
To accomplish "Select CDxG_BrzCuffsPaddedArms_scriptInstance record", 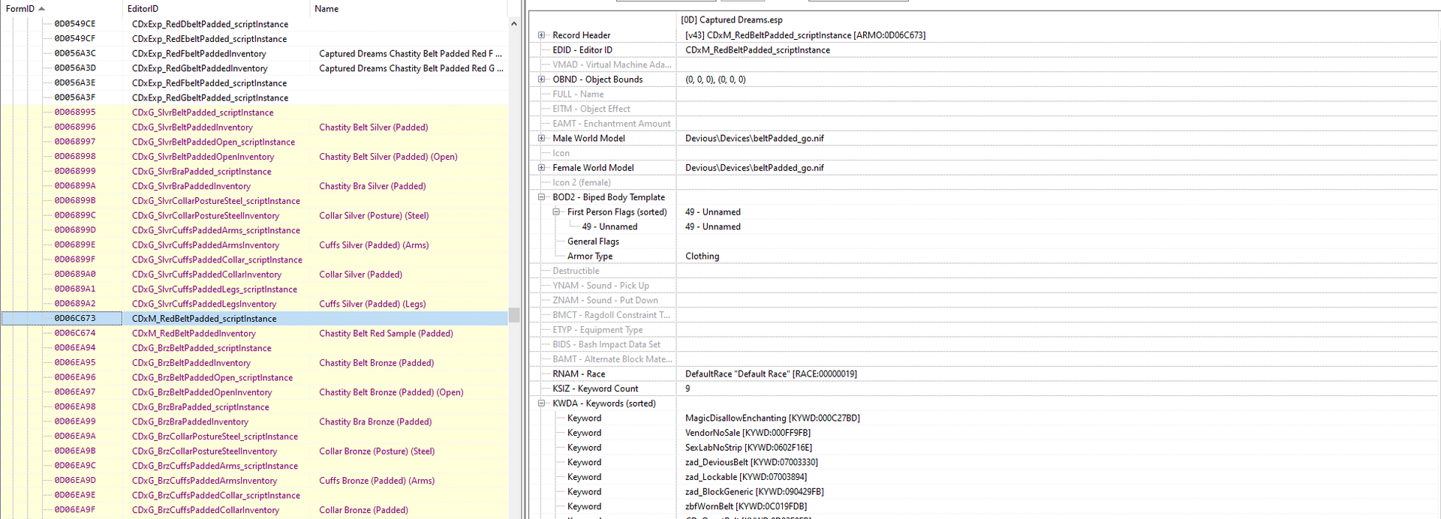I will [254, 466].
